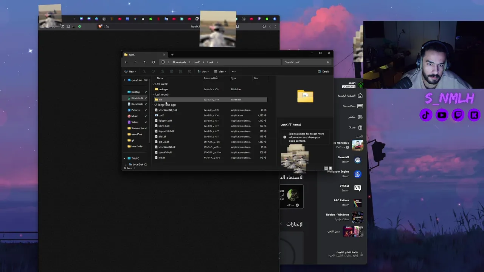484x272 pixels.
Task: Select Pictures in Explorer sidebar
Action: (135, 110)
